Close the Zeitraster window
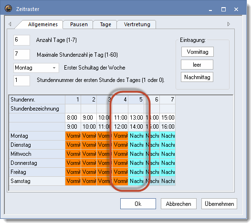 point(236,9)
